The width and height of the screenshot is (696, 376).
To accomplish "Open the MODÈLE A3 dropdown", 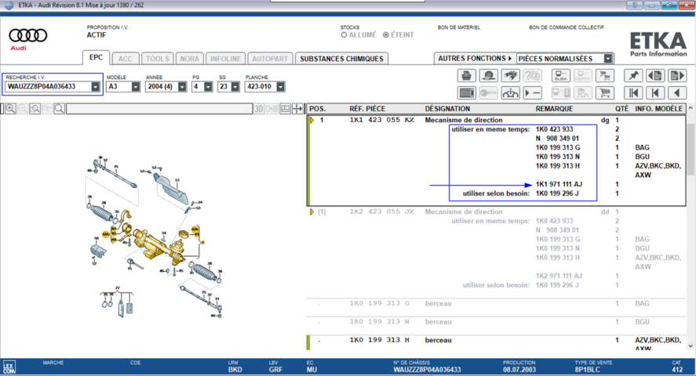I will coord(136,87).
